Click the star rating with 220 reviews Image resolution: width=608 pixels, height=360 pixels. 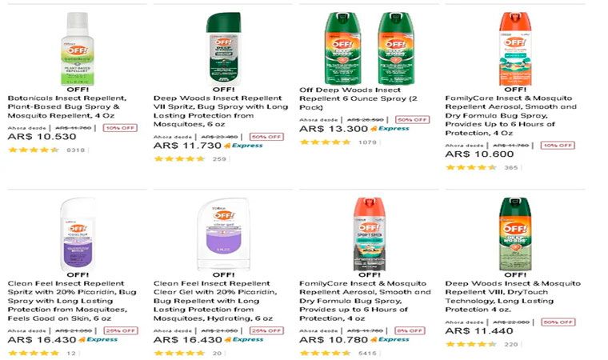[x=471, y=344]
